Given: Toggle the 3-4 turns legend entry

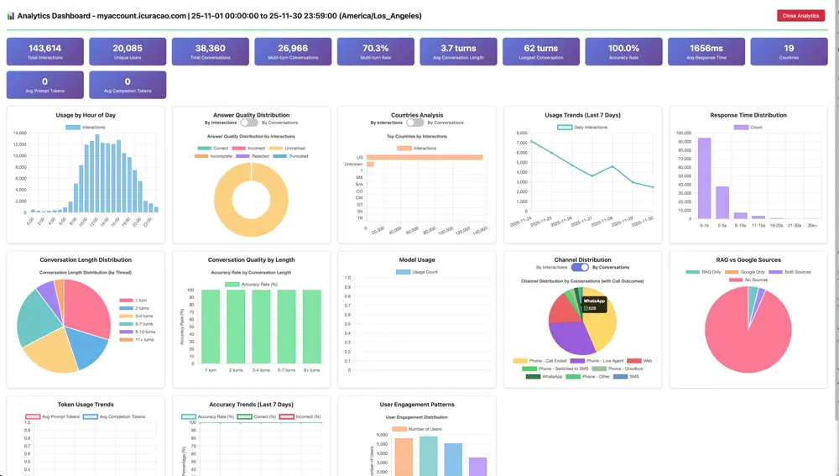Looking at the screenshot, I should [x=136, y=316].
